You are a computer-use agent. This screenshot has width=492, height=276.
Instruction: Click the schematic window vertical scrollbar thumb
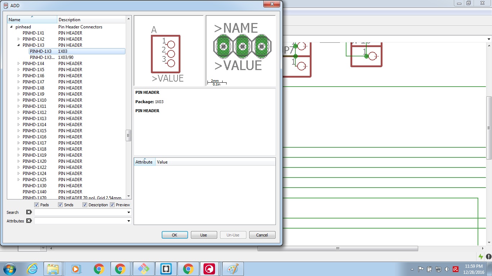click(489, 128)
